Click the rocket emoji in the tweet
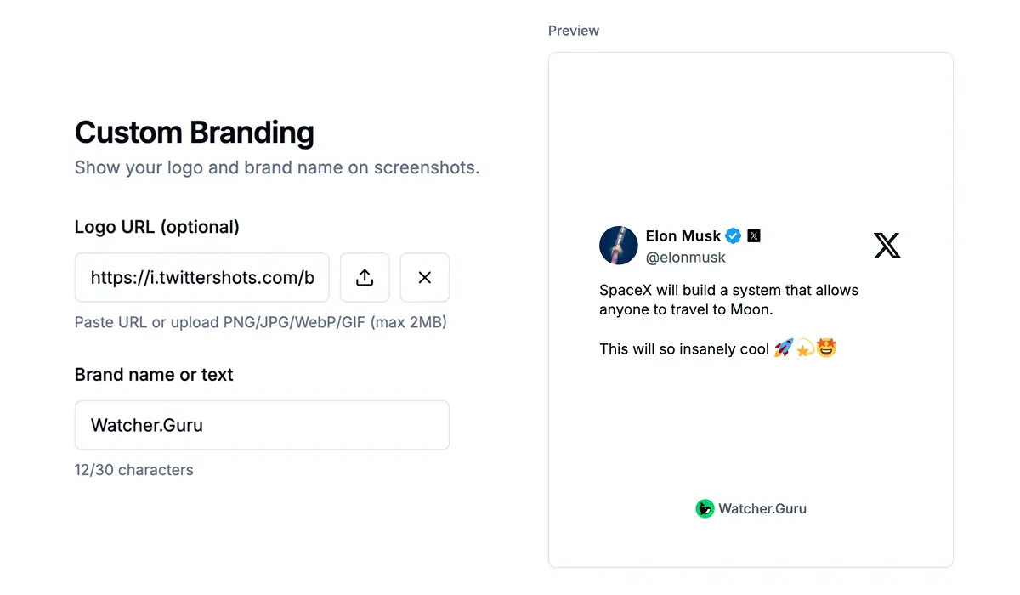 [x=783, y=348]
